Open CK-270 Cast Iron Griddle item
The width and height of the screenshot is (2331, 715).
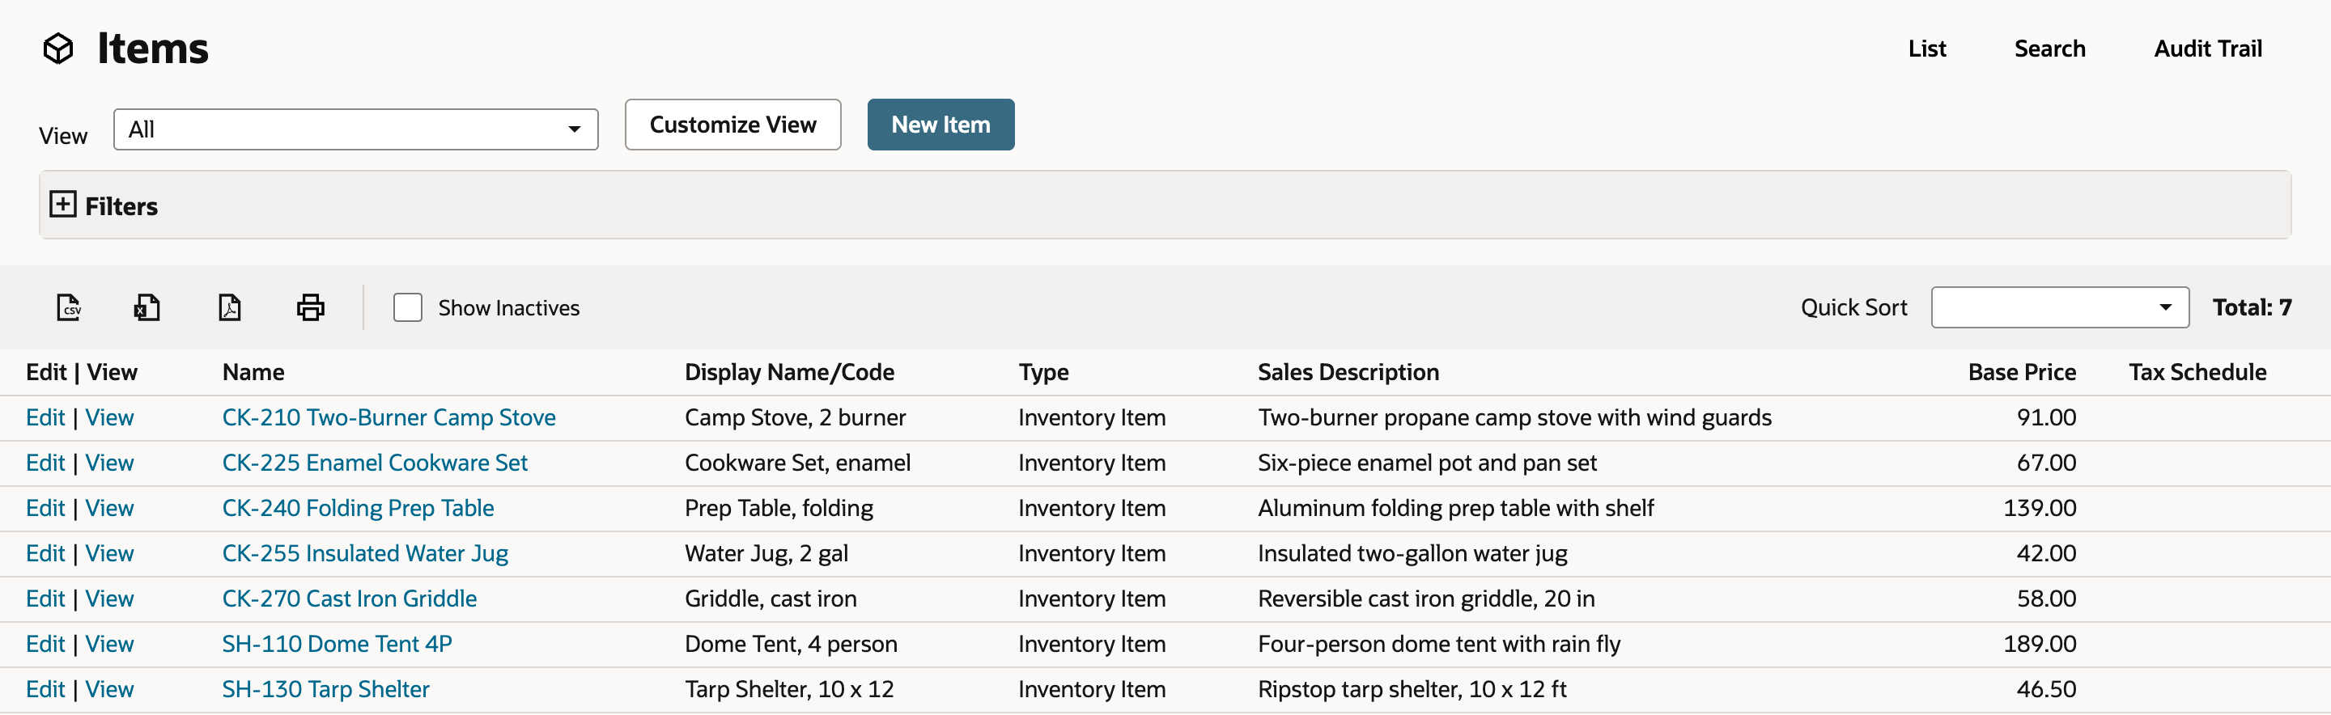click(350, 599)
